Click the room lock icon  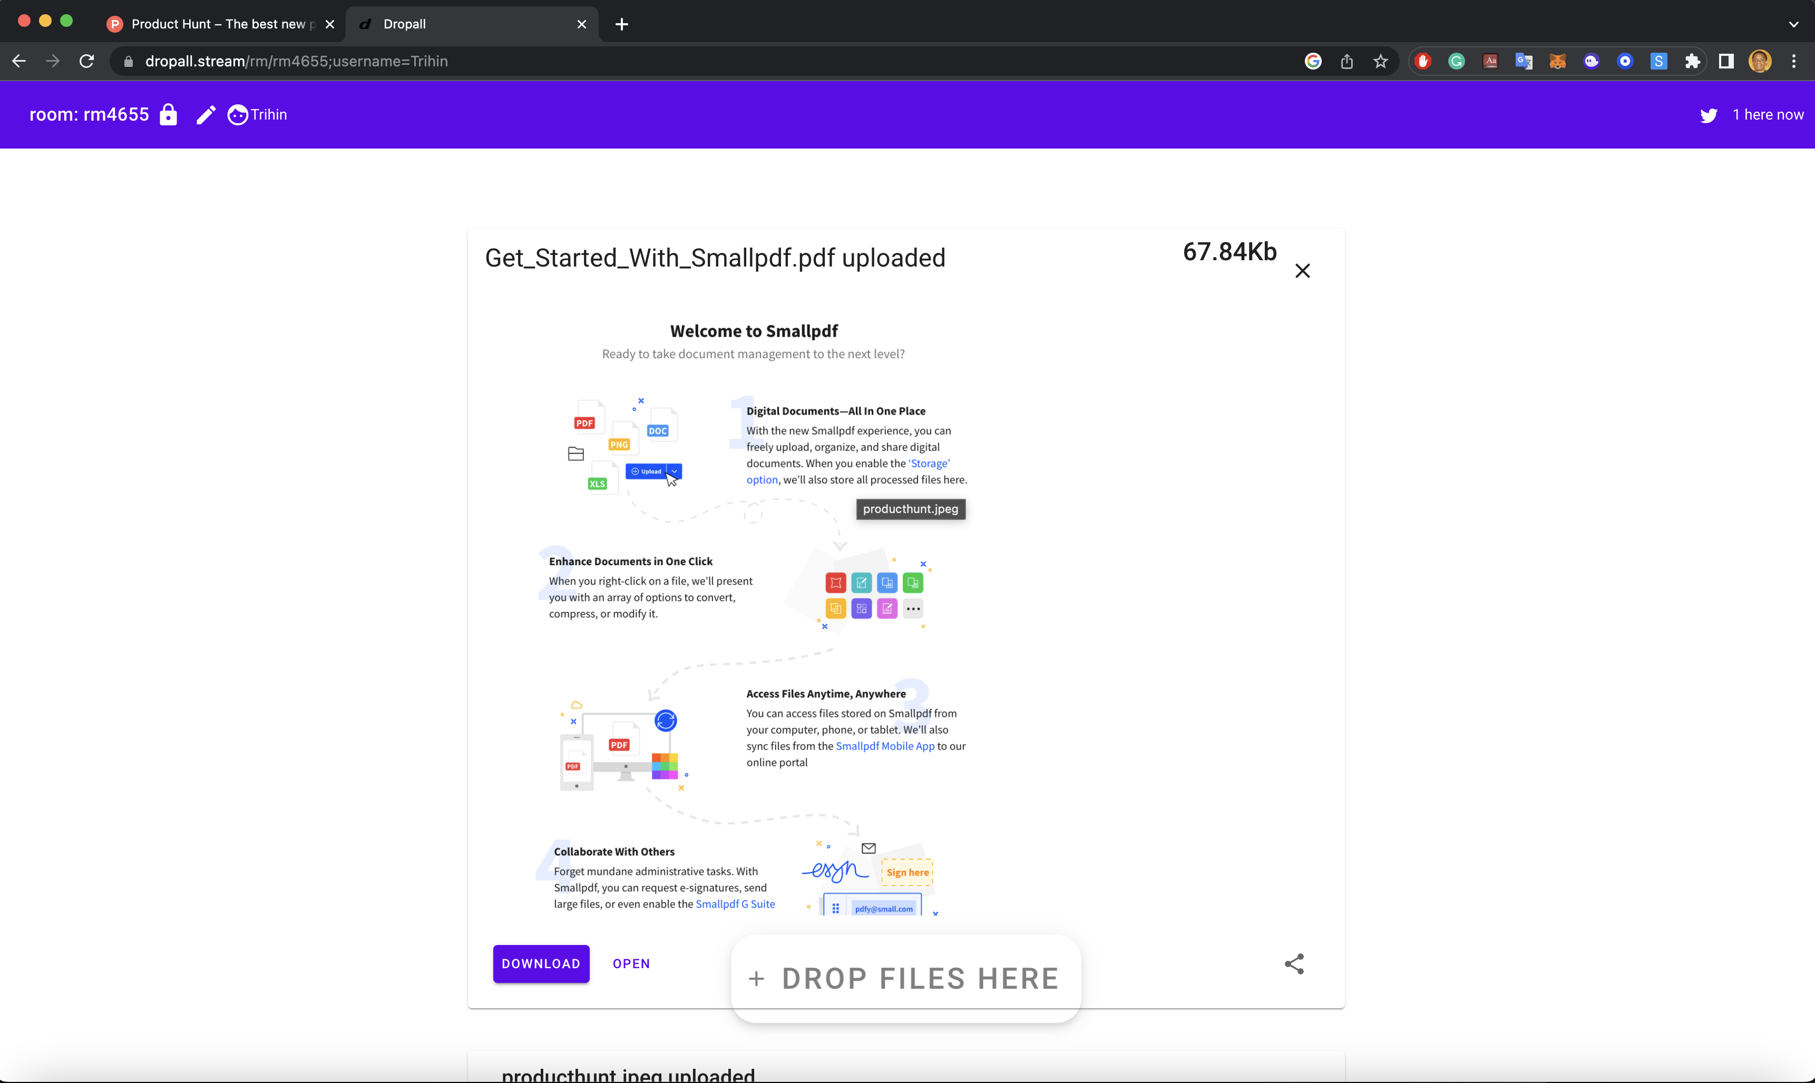click(168, 115)
